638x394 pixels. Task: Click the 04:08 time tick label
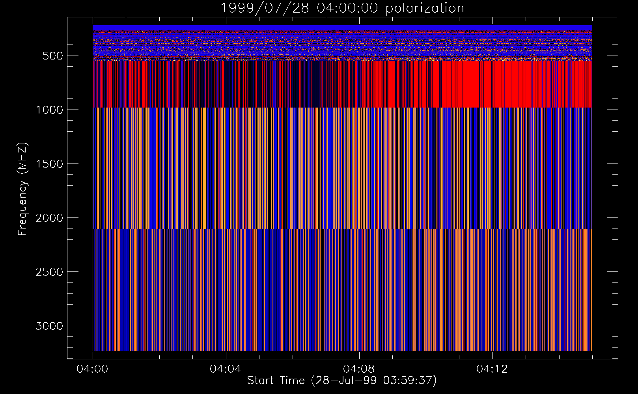click(x=359, y=369)
